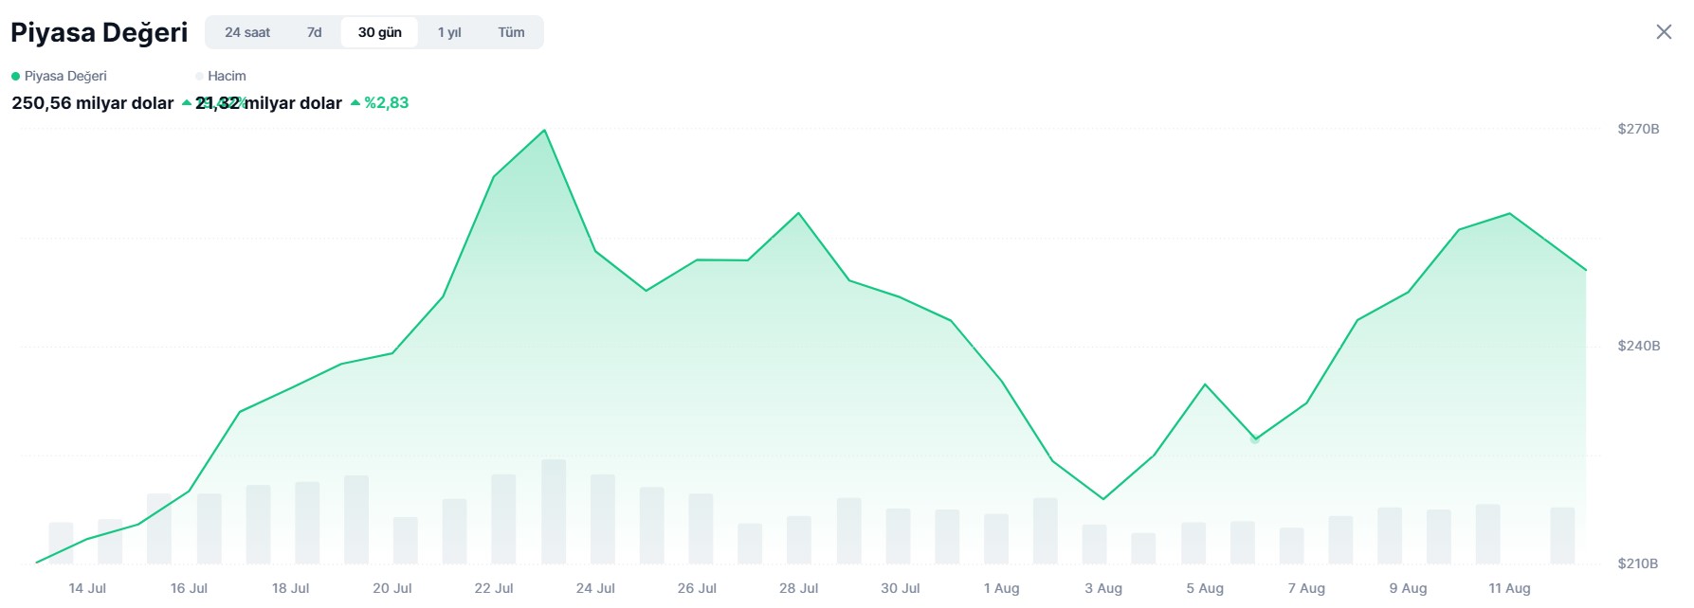The height and width of the screenshot is (608, 1694).
Task: Show the Tüm time range
Action: 511,32
